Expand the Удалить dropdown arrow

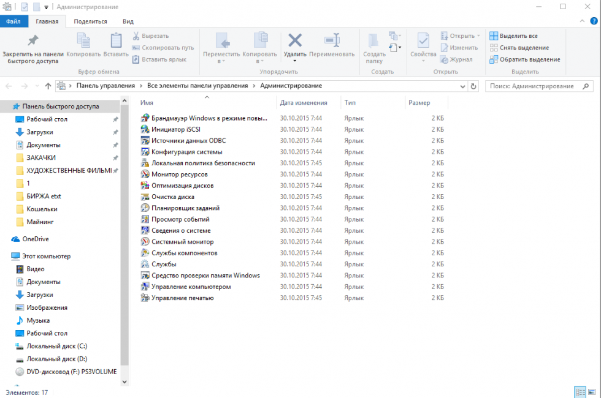coord(295,61)
